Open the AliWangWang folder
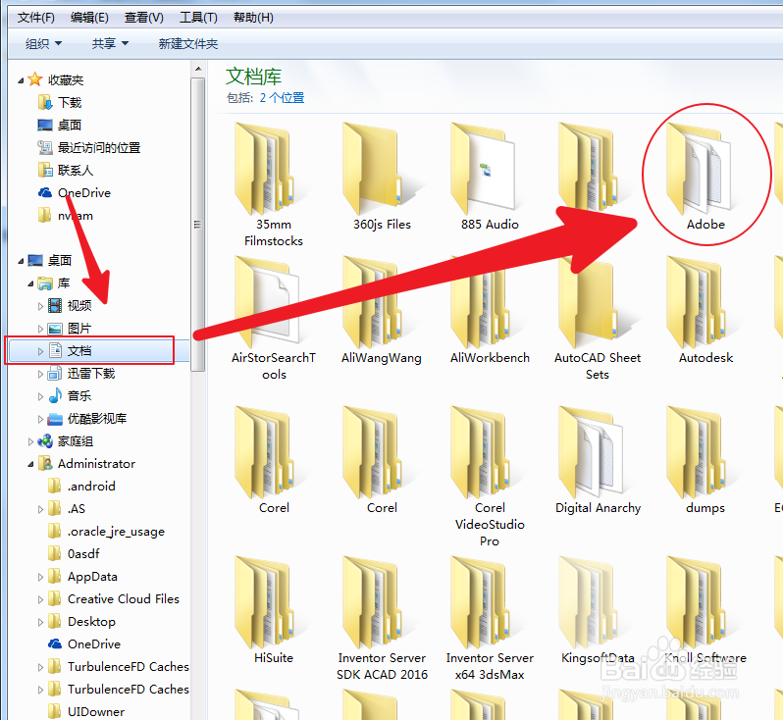783x720 pixels. tap(382, 311)
